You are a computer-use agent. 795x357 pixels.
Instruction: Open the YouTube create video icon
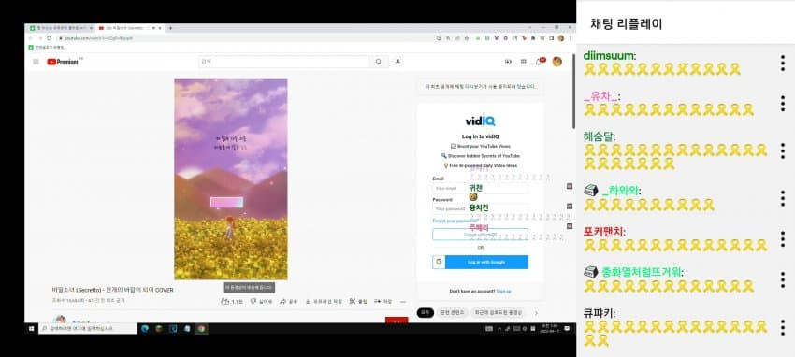[508, 62]
